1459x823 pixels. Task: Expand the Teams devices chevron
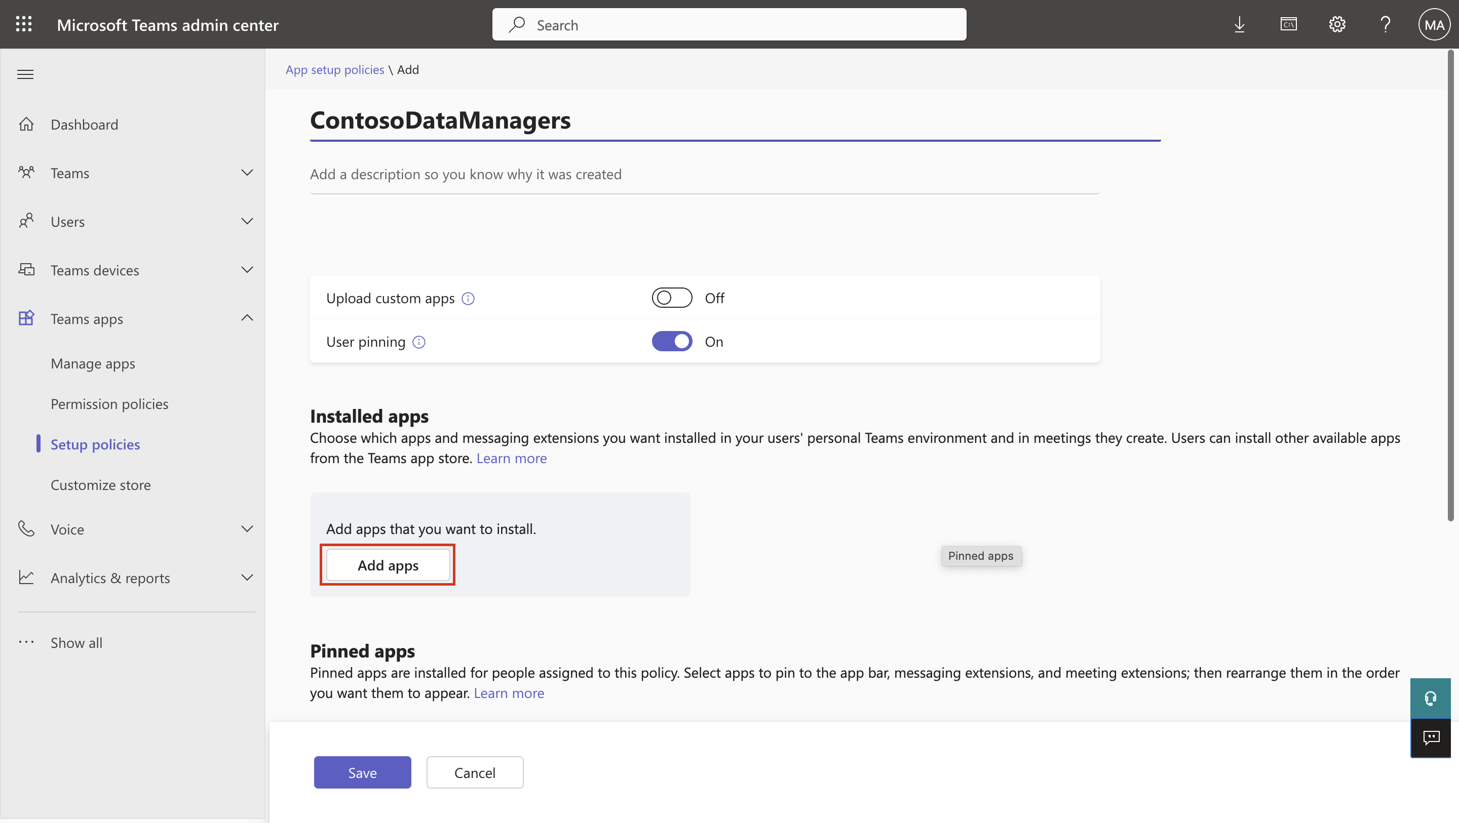247,270
